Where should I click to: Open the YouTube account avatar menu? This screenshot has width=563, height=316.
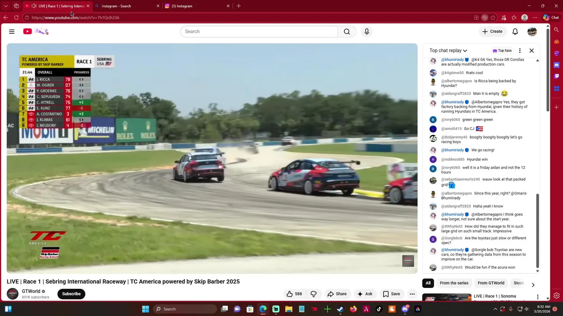click(532, 32)
